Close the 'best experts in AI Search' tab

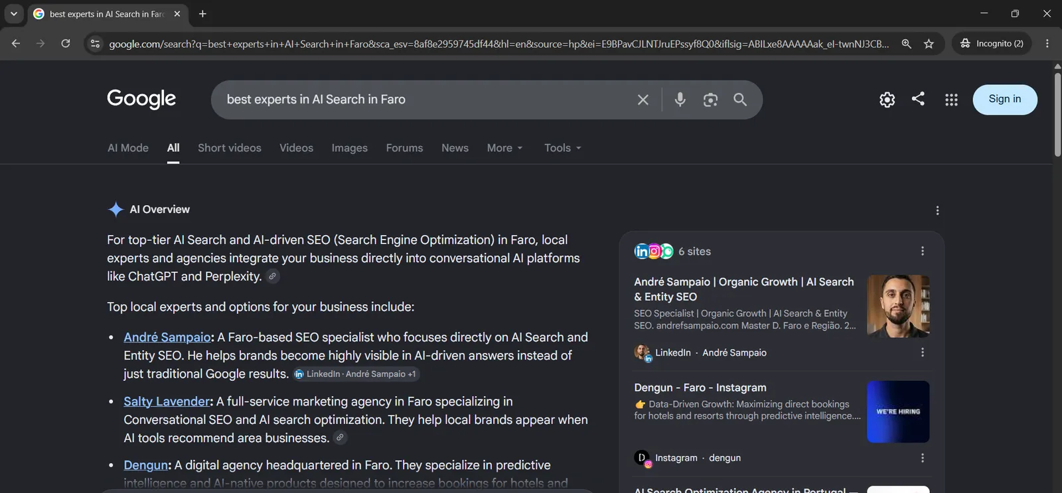point(177,14)
